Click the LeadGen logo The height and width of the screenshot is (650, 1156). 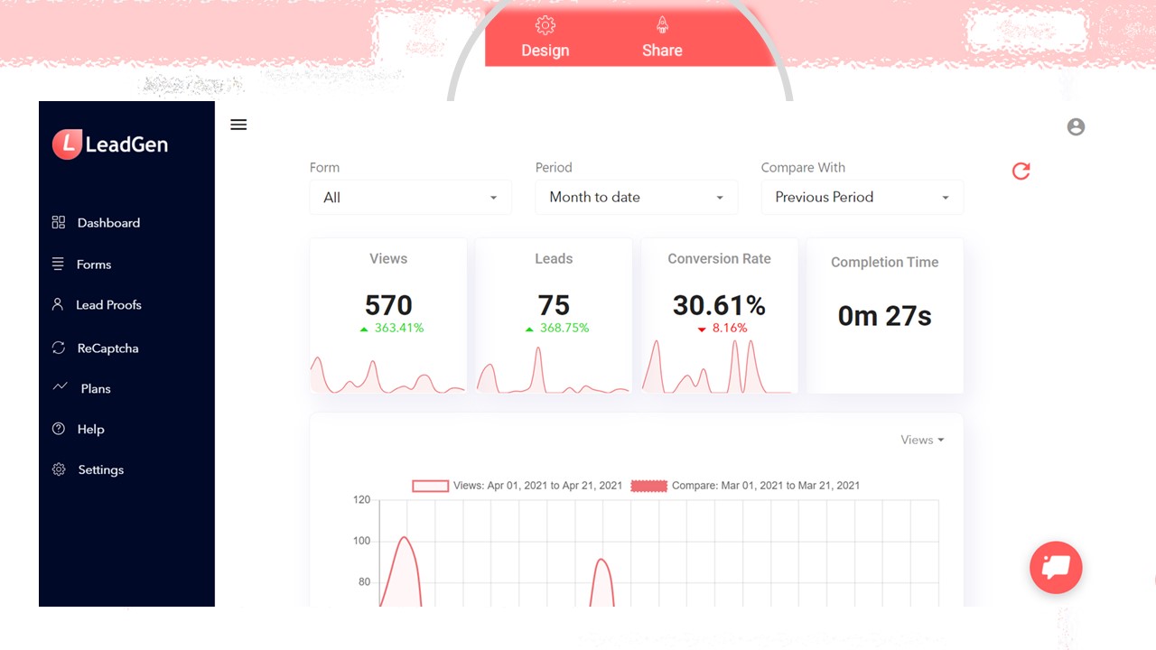click(x=109, y=144)
